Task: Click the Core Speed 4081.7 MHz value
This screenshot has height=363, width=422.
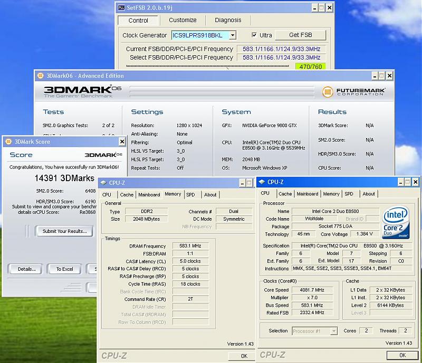Action: point(312,290)
